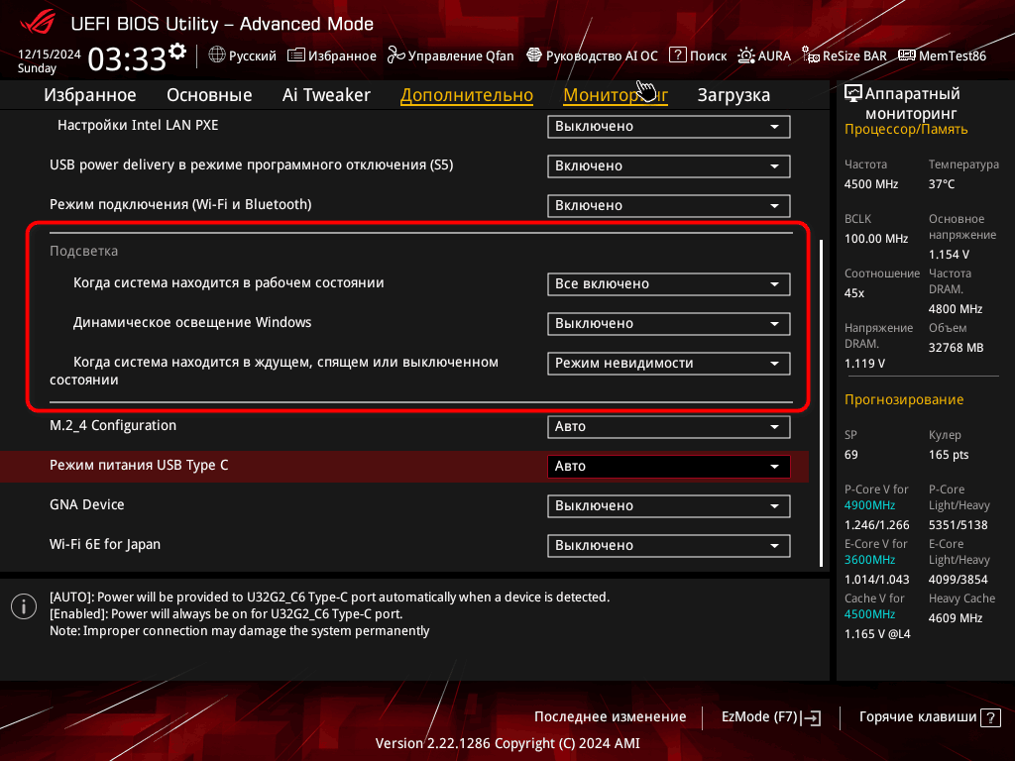1015x761 pixels.
Task: Click the date 12/15/2024
Action: (x=50, y=54)
